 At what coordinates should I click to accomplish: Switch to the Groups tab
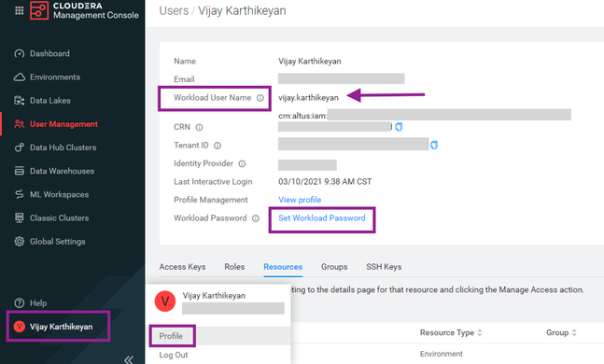click(x=334, y=267)
